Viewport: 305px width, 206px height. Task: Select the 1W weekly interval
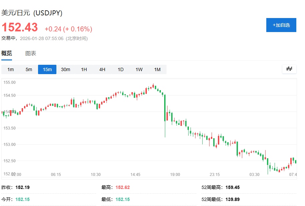(x=139, y=69)
